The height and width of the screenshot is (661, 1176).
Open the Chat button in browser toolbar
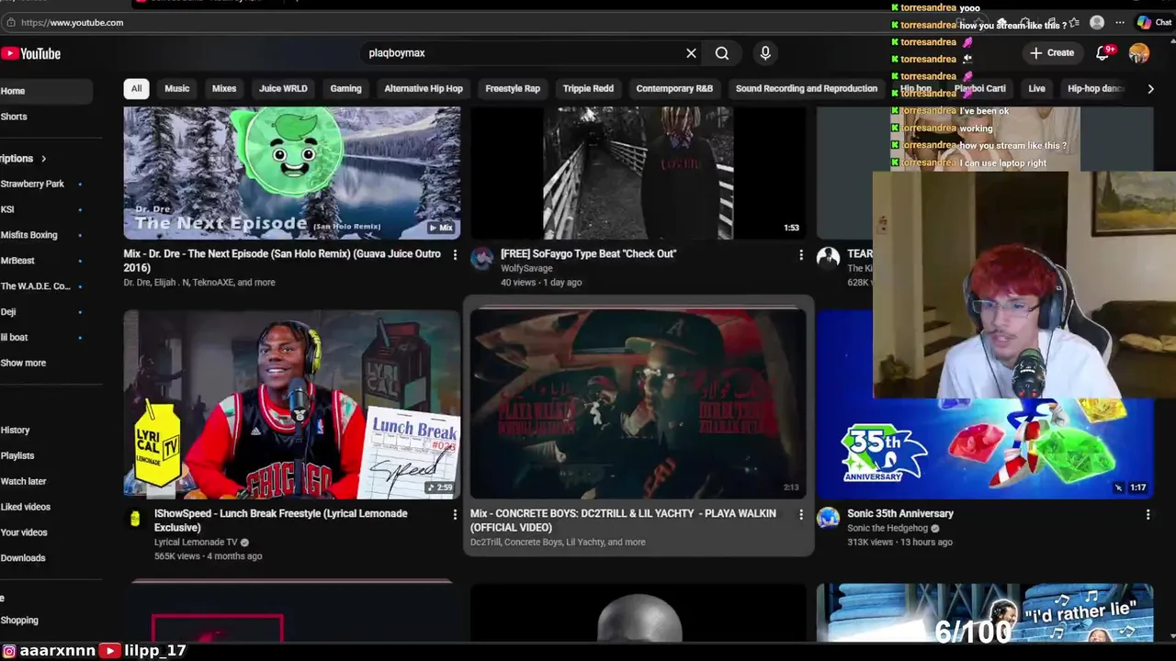[x=1154, y=22]
